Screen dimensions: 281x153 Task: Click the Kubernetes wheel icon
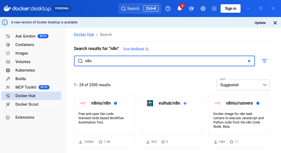(8, 70)
